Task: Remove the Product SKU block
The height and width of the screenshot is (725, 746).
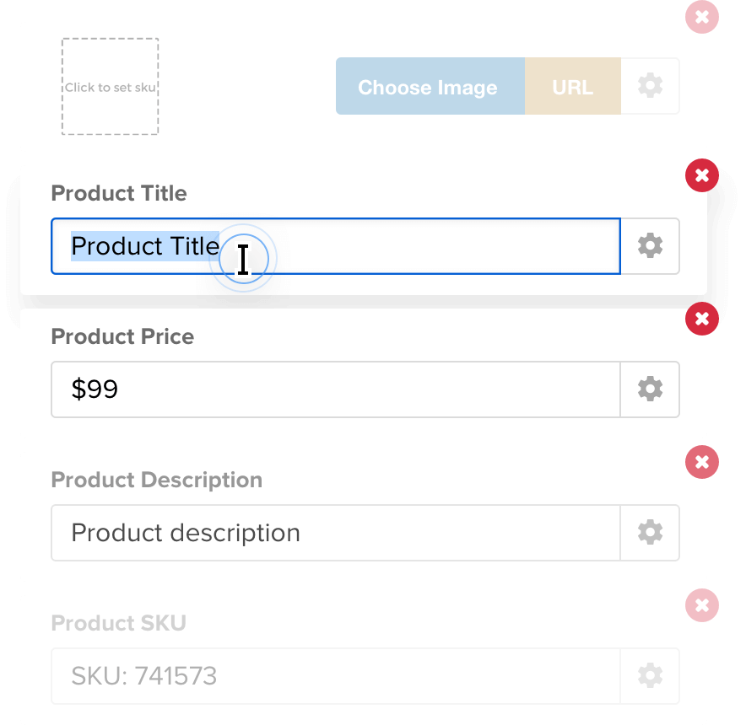Action: point(702,605)
